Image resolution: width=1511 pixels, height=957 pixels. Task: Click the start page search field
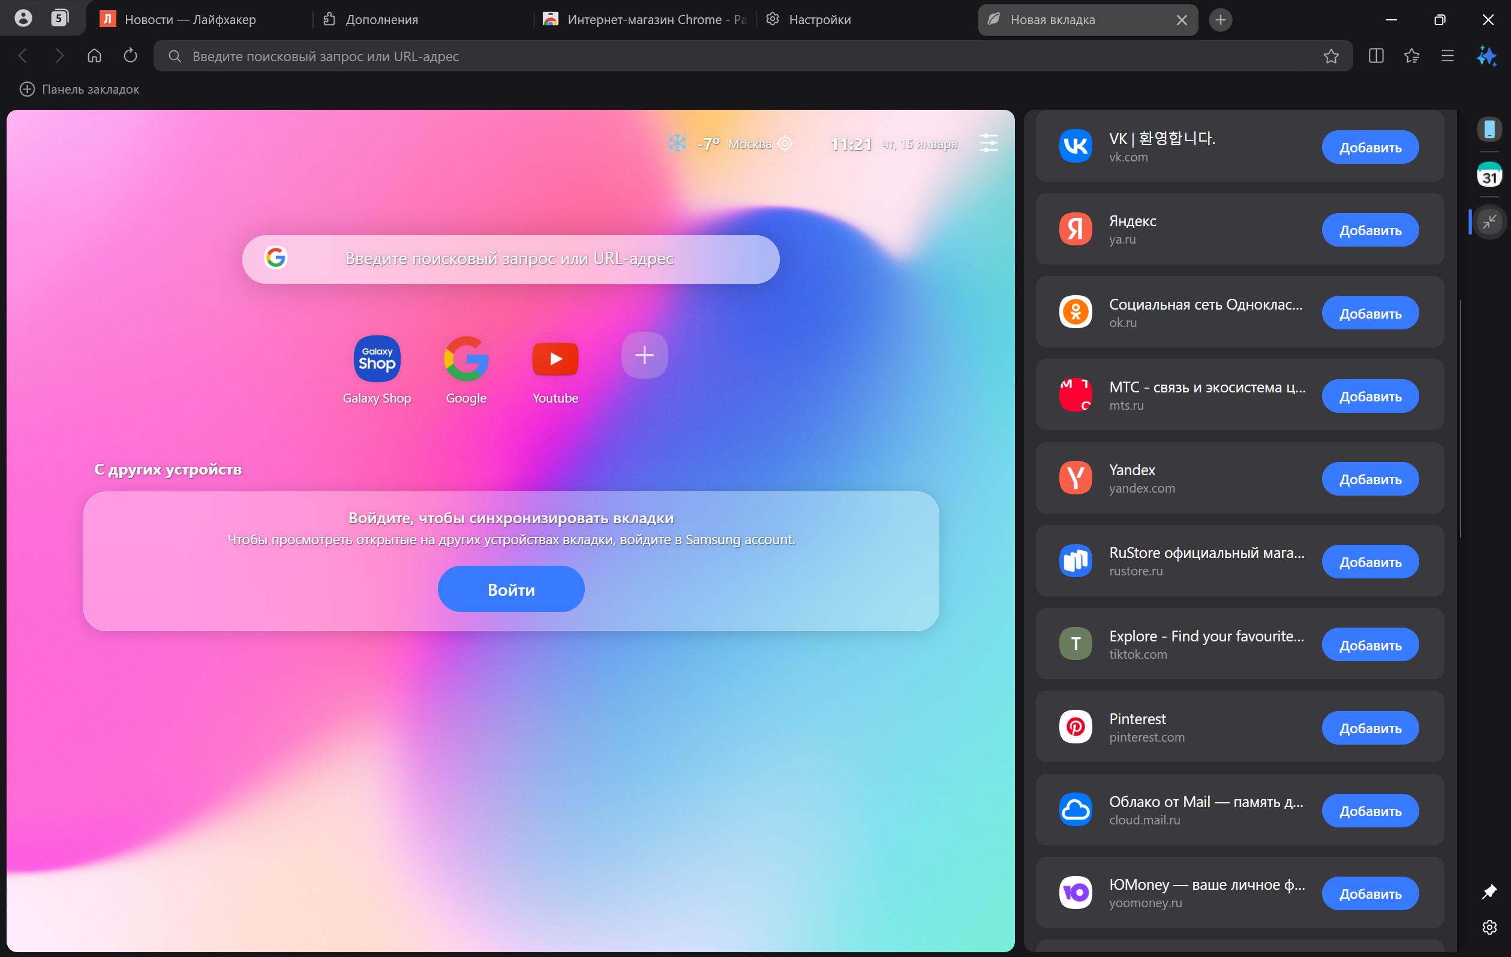pos(510,259)
